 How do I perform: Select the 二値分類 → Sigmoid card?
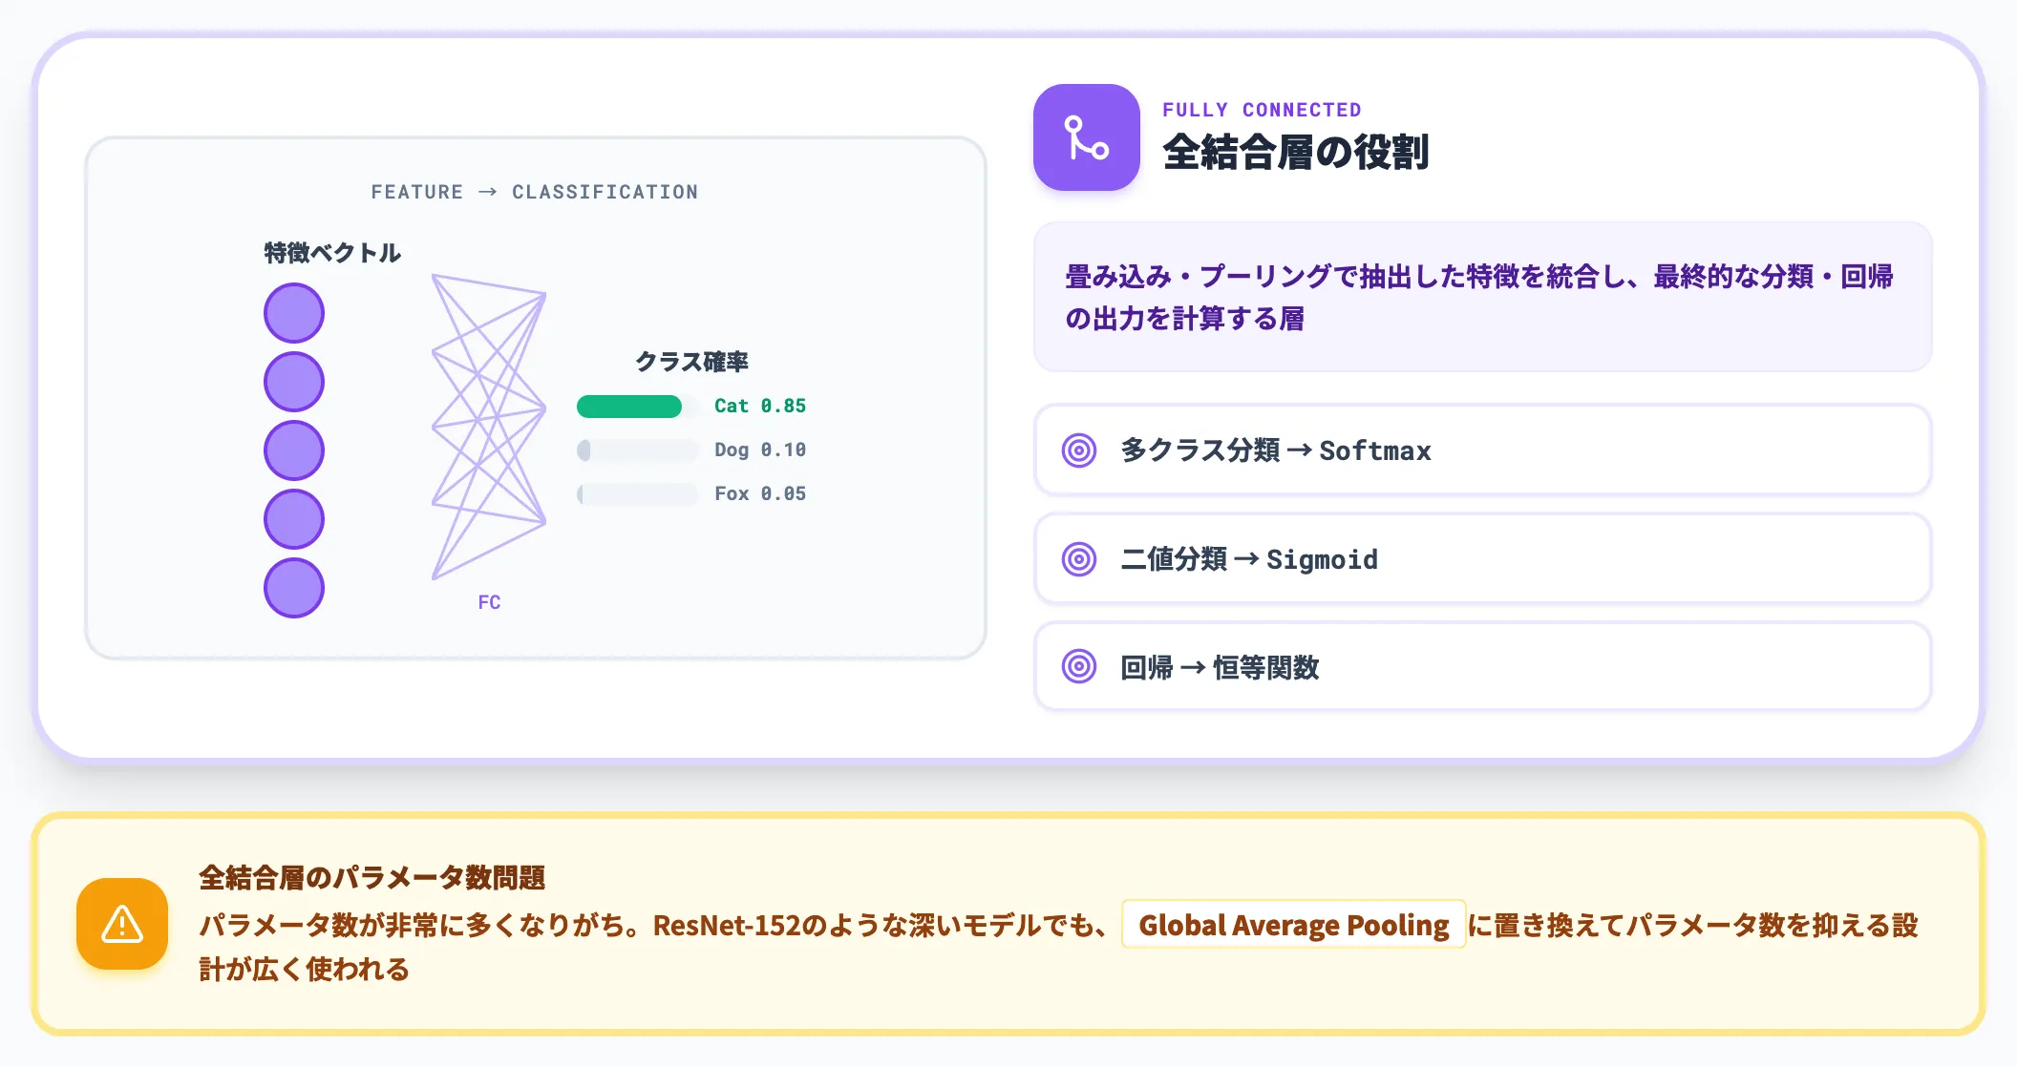1483,559
